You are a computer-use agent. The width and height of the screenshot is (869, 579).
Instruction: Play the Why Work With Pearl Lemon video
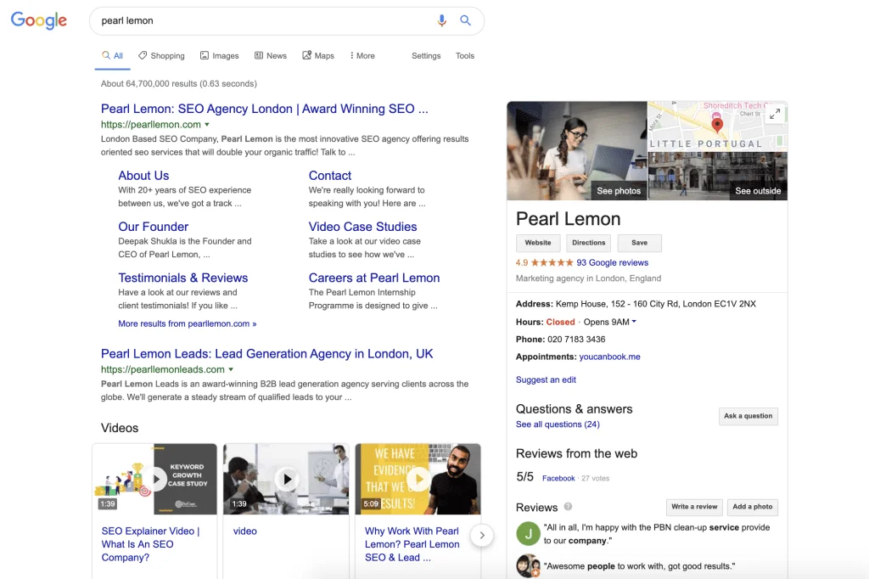418,479
